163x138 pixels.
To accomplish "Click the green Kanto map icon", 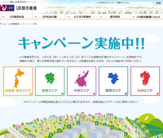I will click(50, 78).
